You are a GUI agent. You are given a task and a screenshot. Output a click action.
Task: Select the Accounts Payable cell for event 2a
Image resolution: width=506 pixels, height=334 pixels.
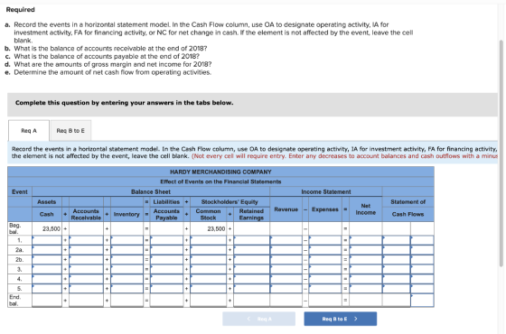(x=166, y=250)
